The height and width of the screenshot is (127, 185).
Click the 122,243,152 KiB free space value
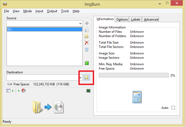point(44,84)
